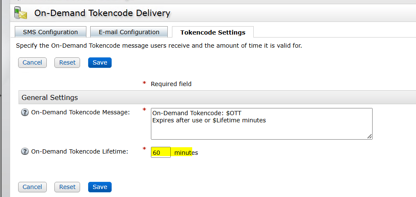Image resolution: width=416 pixels, height=197 pixels.
Task: Click the On-Demand Tokencode Delivery header icon
Action: (20, 13)
